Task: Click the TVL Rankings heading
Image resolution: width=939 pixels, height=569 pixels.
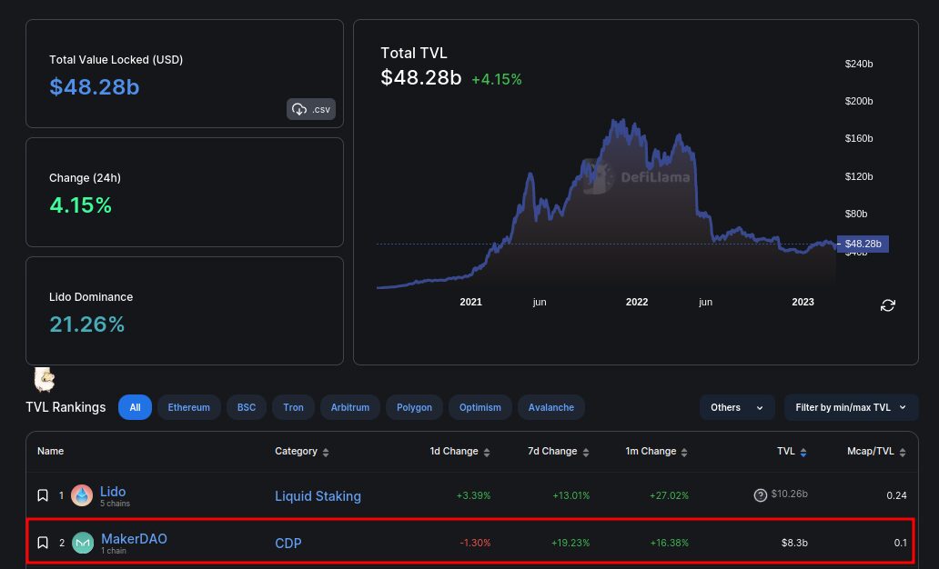Action: (66, 407)
